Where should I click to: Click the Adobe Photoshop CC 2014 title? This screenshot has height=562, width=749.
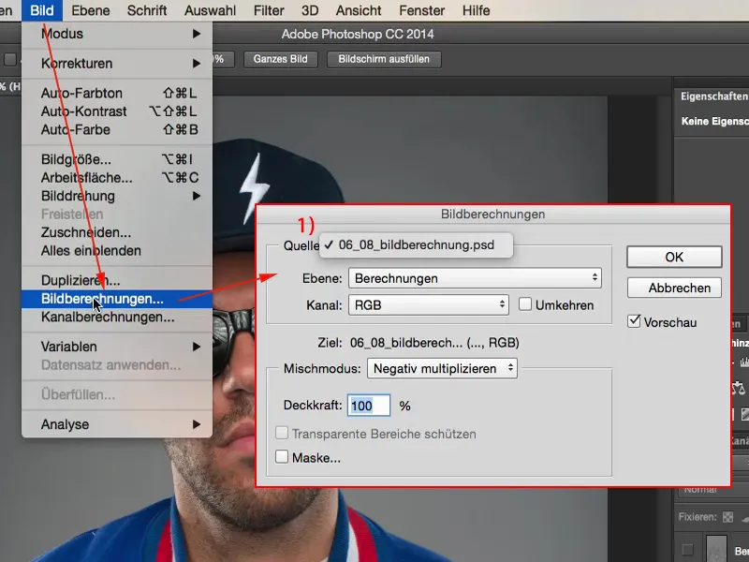pos(358,35)
